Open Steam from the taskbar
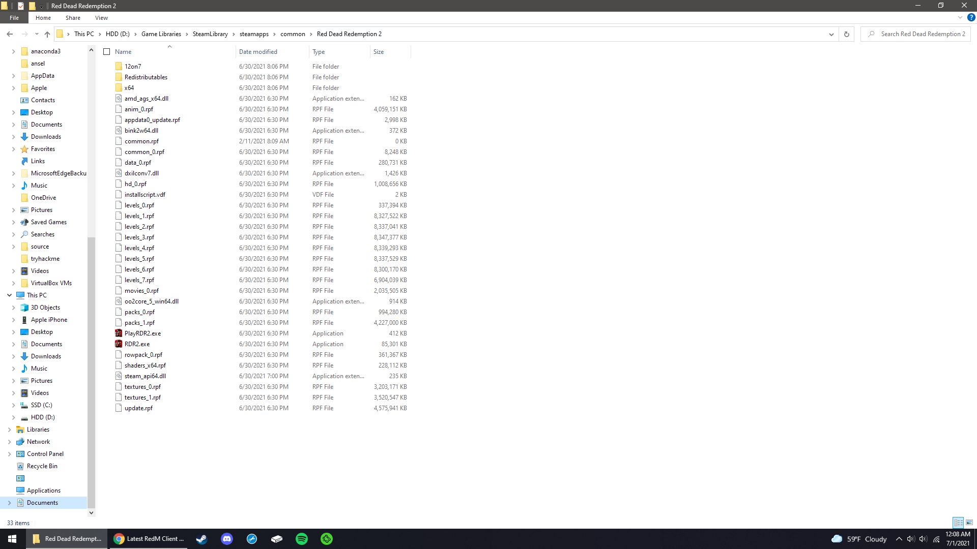The width and height of the screenshot is (977, 549). (x=201, y=538)
